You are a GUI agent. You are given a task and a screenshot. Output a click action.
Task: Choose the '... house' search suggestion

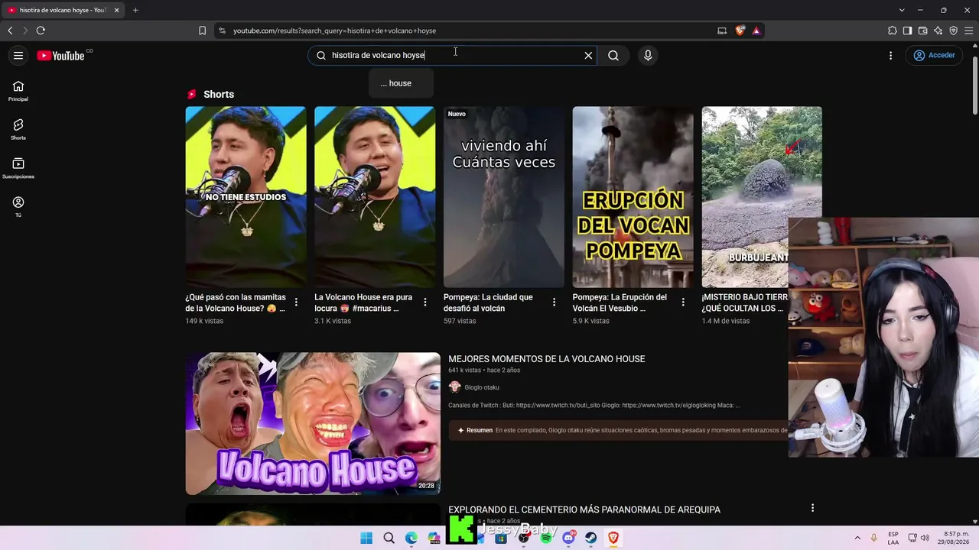401,83
